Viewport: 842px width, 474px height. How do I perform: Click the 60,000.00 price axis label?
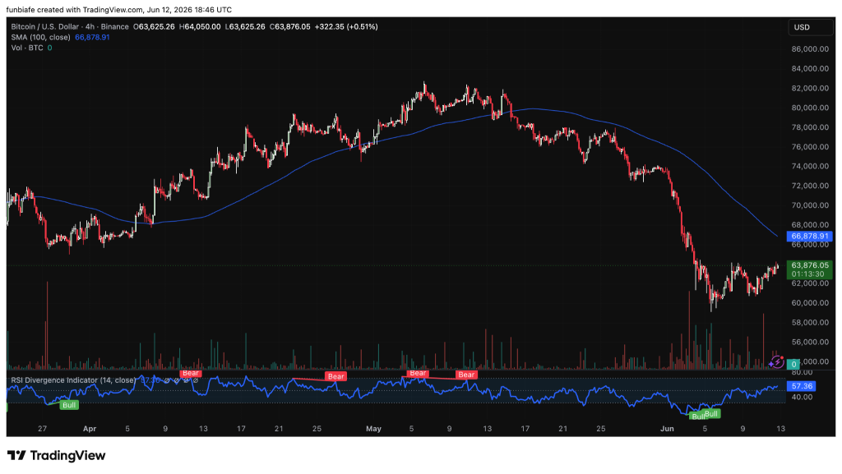810,303
